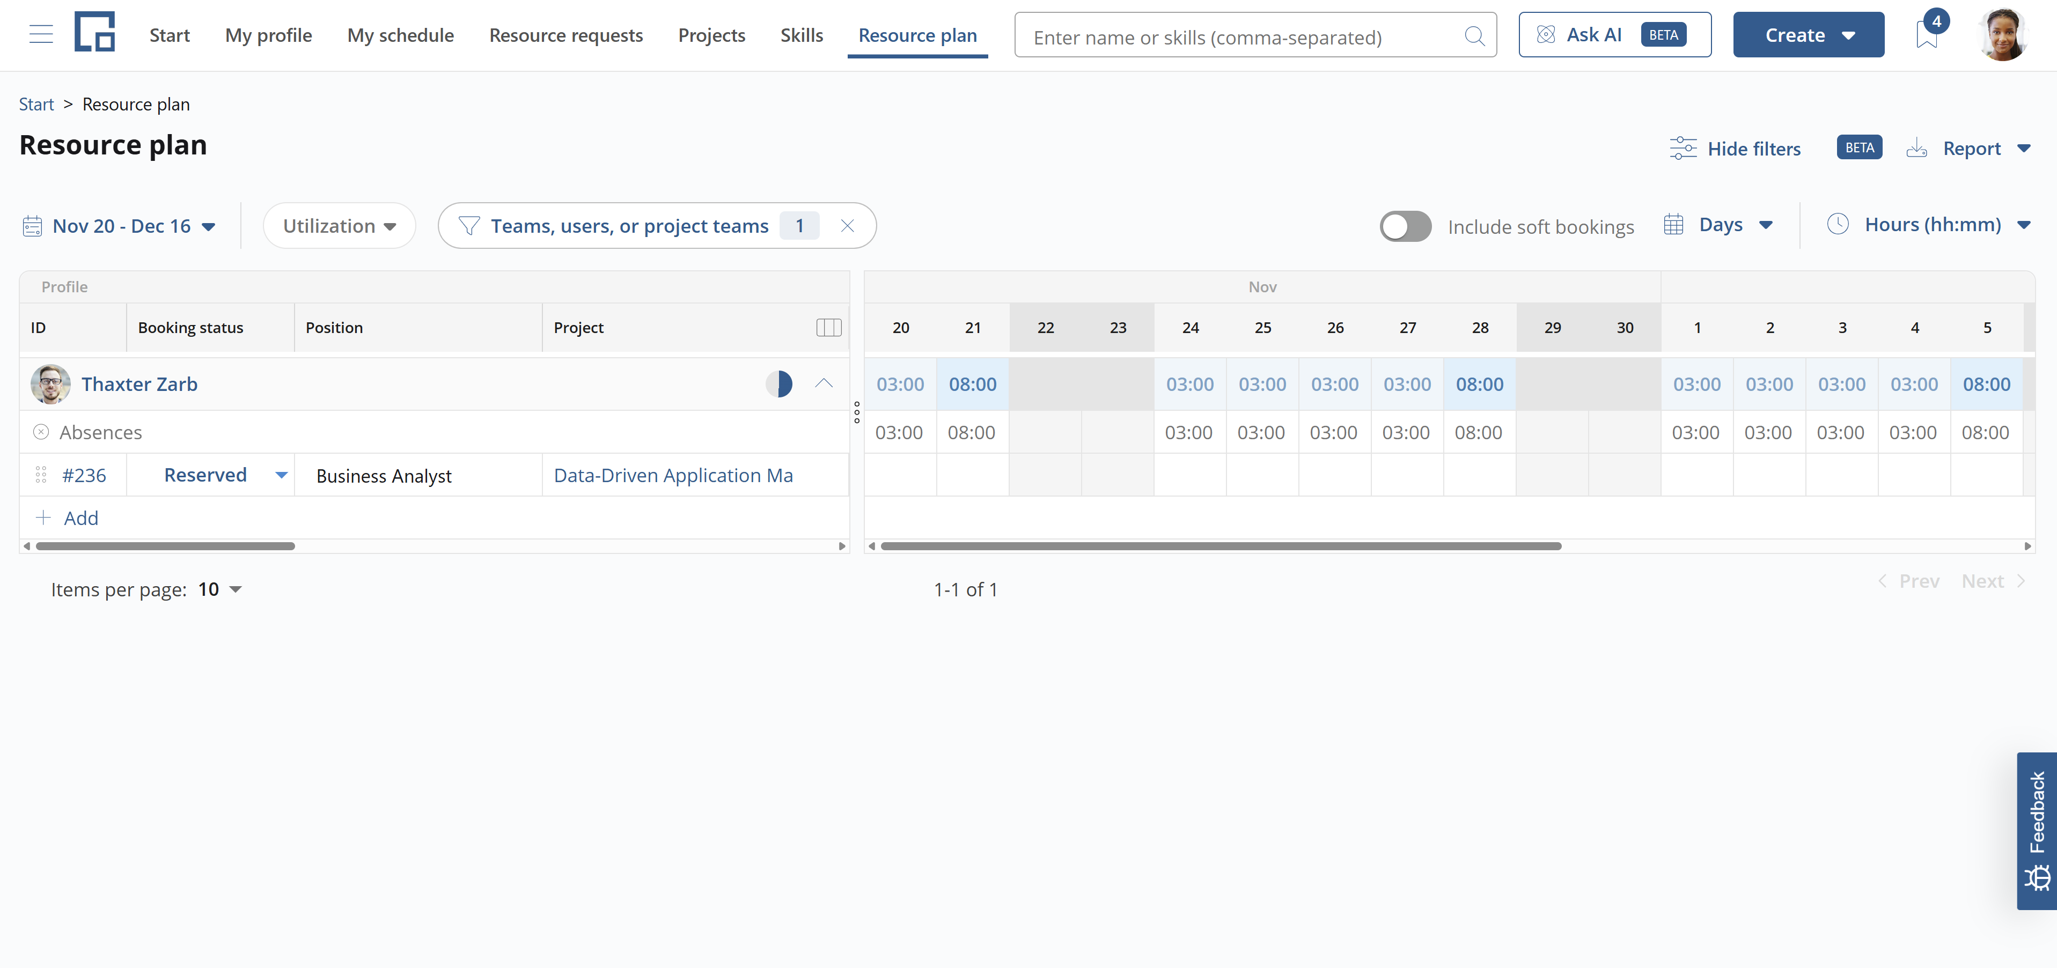The image size is (2057, 968).
Task: Go to the Start tab
Action: click(170, 35)
